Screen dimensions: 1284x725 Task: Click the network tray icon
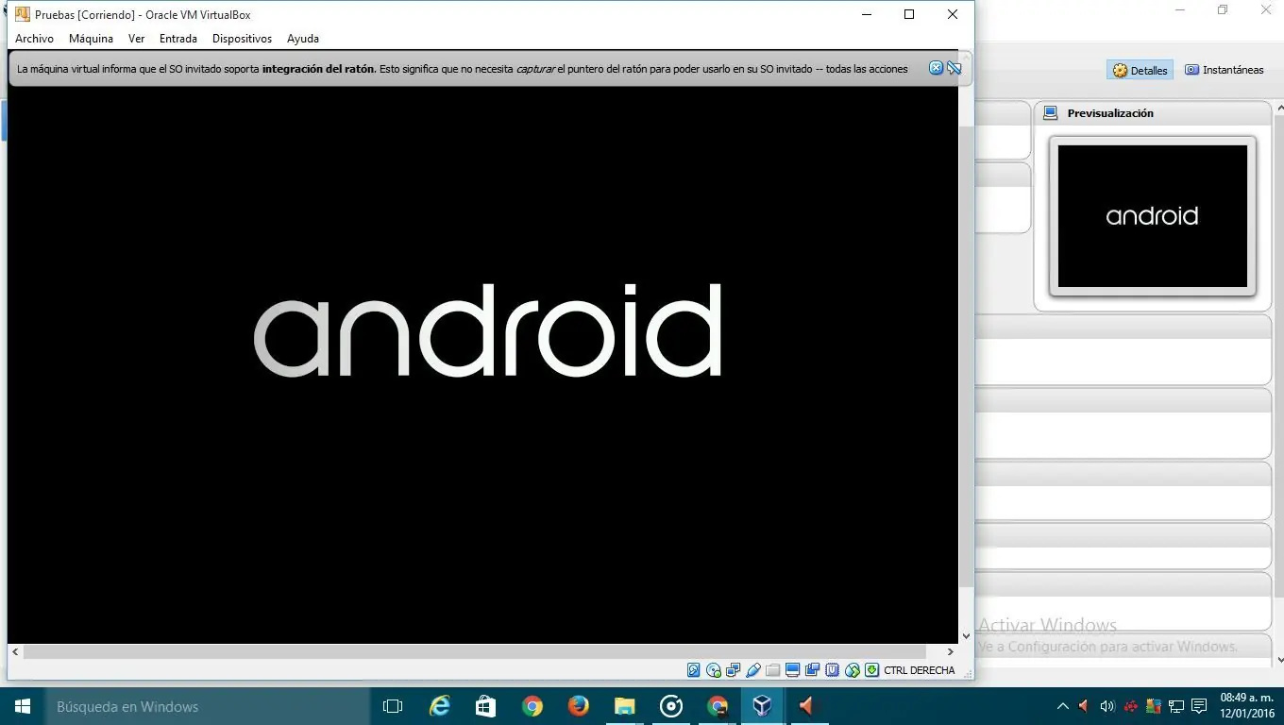(1176, 706)
